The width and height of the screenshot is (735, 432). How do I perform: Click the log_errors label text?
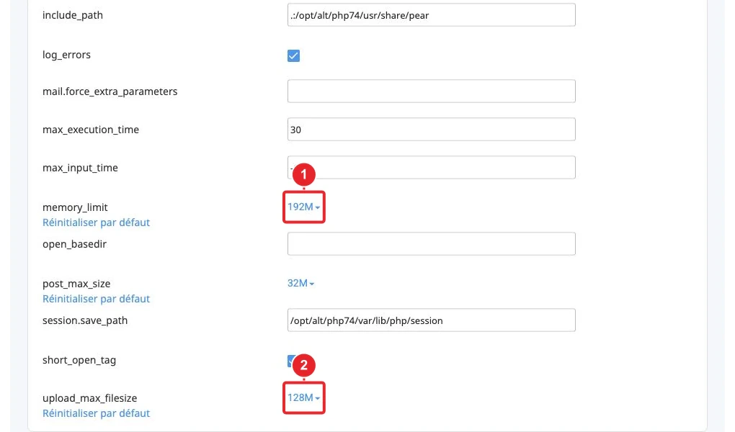click(66, 55)
